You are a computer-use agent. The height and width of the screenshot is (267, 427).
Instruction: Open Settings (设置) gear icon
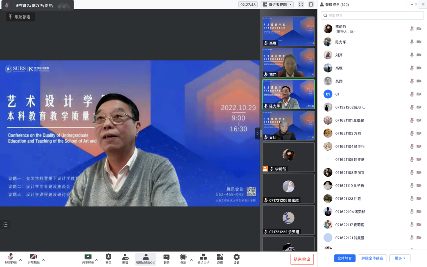tap(237, 258)
